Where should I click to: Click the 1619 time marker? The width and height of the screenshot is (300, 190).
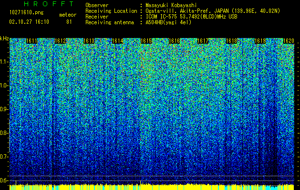(x=260, y=41)
